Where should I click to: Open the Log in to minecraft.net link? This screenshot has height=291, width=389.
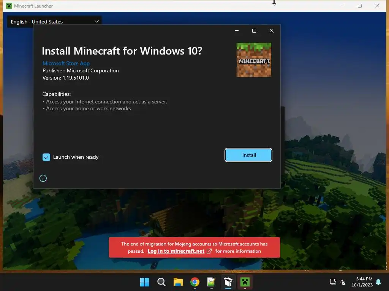176,251
